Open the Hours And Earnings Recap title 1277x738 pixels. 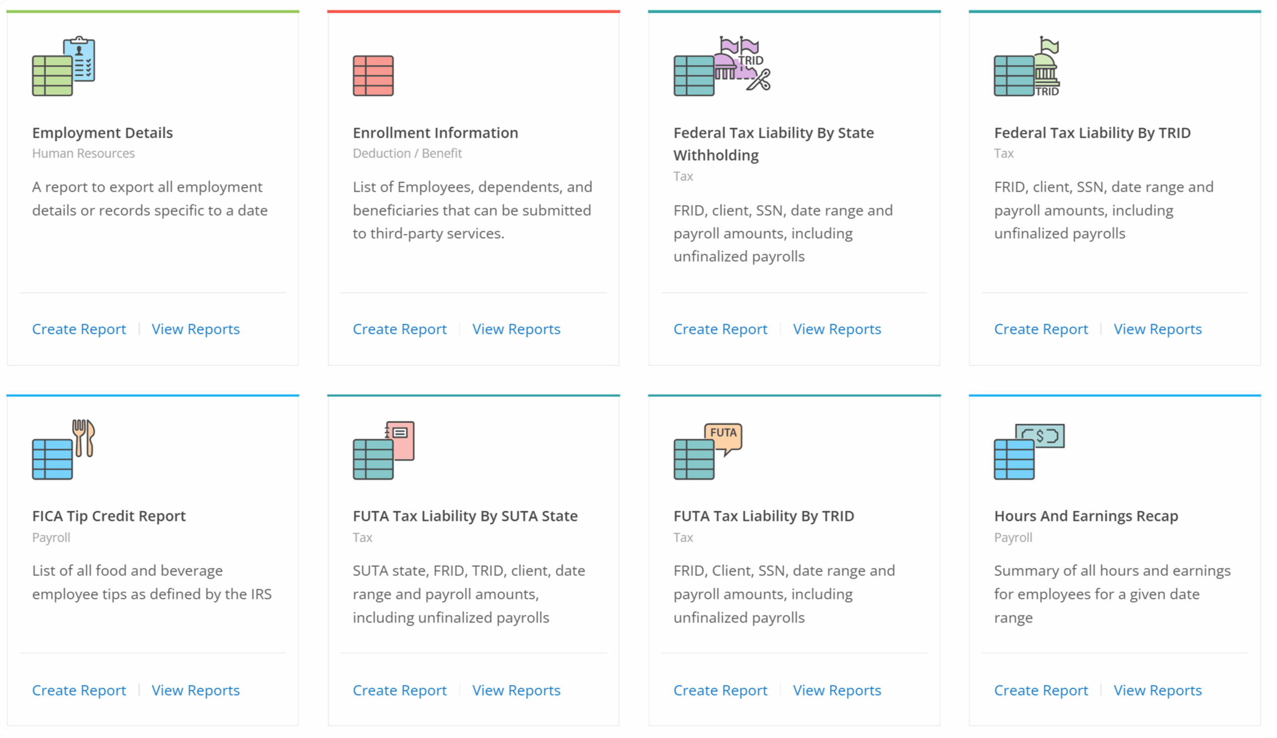tap(1085, 516)
